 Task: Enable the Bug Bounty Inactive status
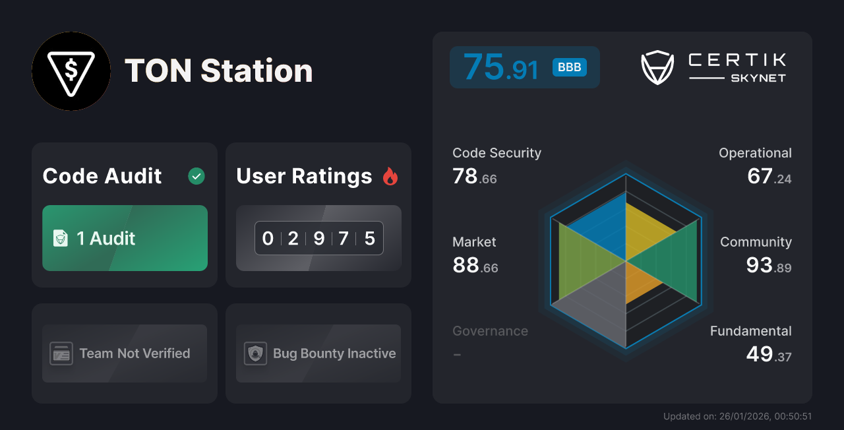(318, 353)
